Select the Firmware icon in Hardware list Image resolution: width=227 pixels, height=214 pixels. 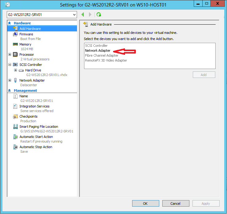tap(15, 34)
